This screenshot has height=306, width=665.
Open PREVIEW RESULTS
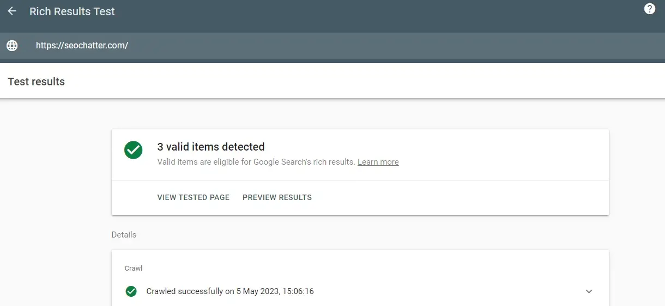pyautogui.click(x=277, y=197)
